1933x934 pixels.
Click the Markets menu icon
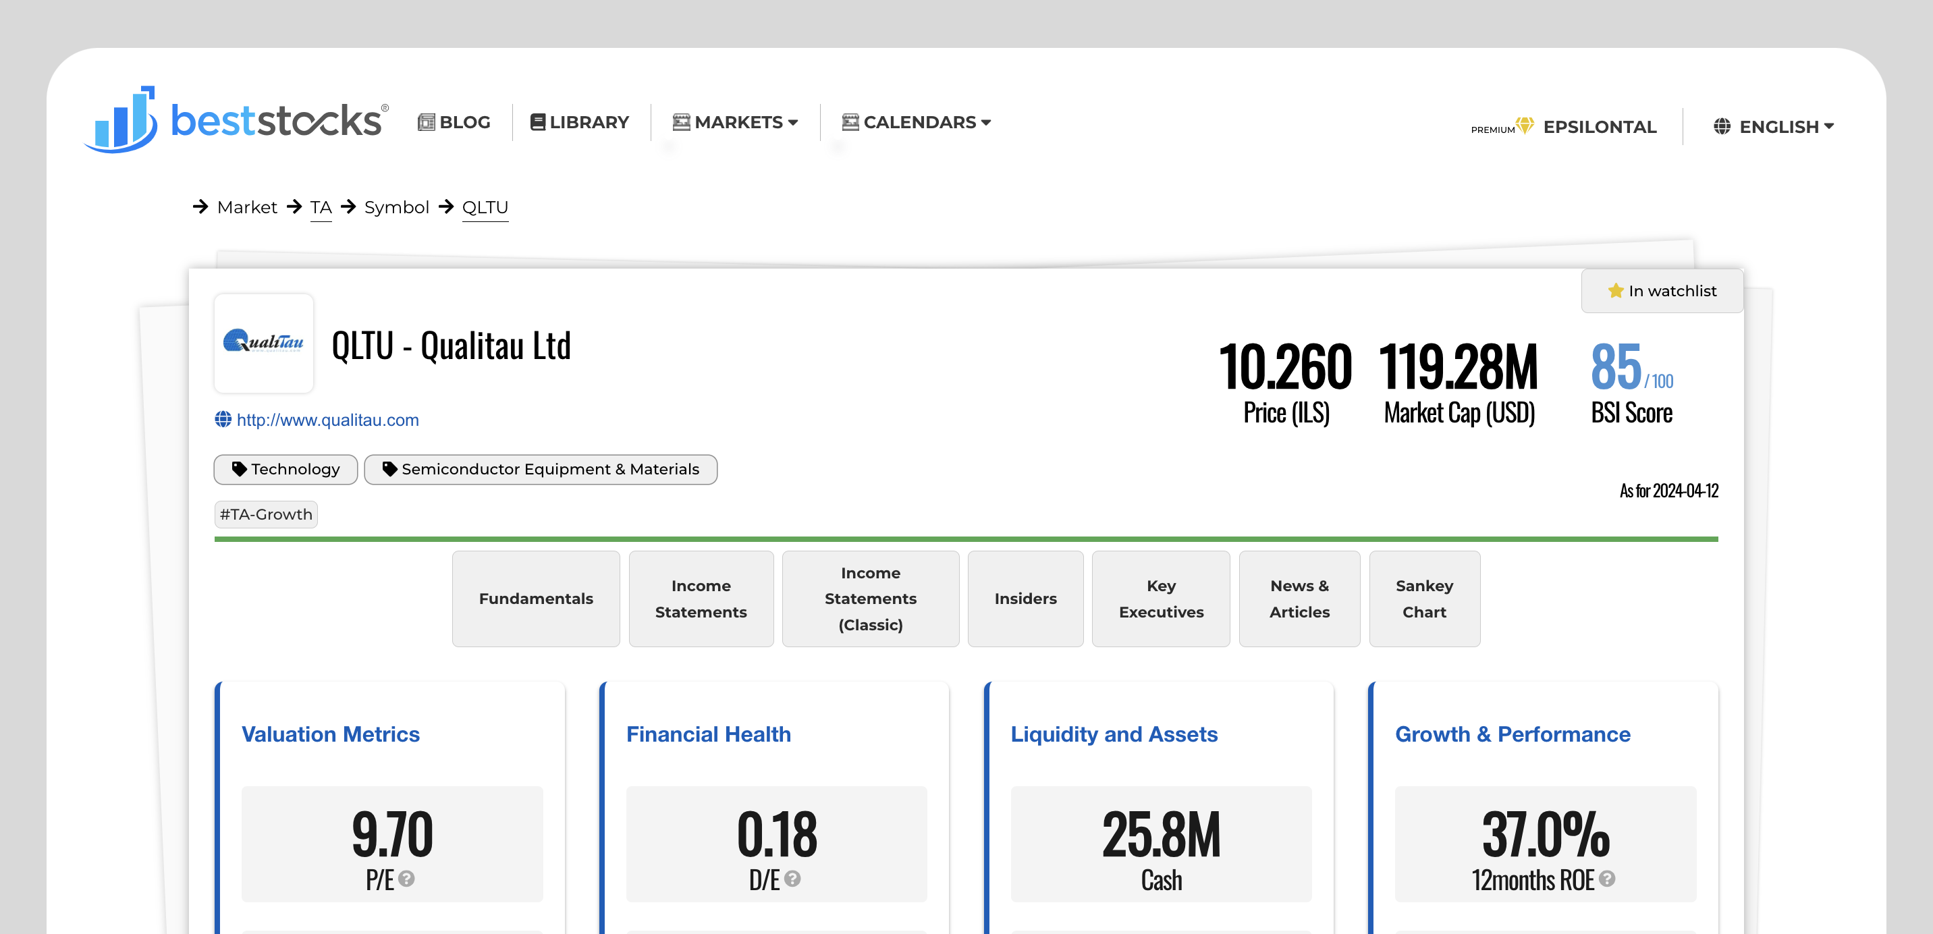click(680, 122)
